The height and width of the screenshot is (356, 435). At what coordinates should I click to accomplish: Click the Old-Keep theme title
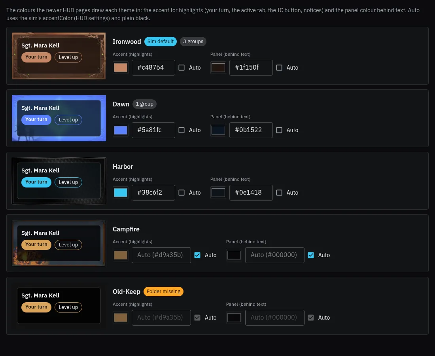(127, 292)
